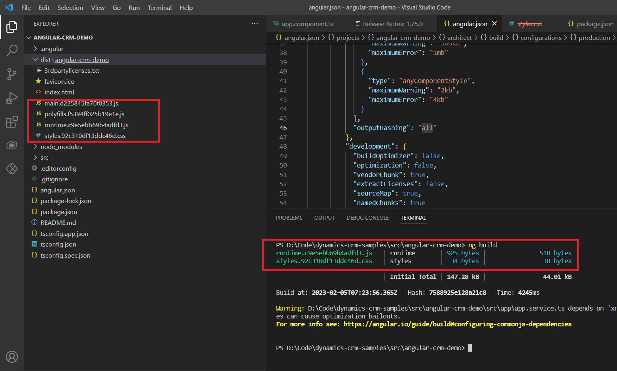Switch to the app.component.ts tab

(x=307, y=24)
